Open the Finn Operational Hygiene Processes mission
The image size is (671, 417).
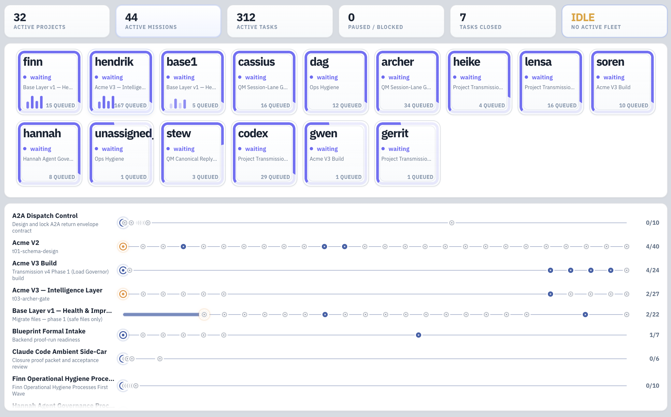(63, 379)
